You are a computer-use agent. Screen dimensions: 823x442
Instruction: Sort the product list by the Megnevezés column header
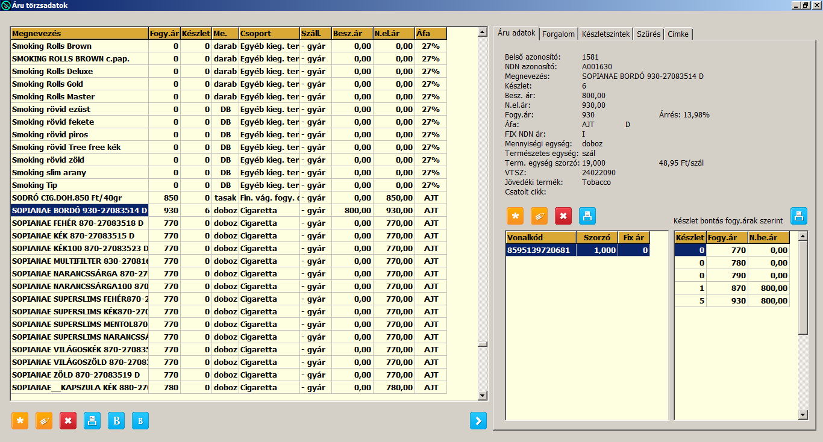click(x=80, y=34)
